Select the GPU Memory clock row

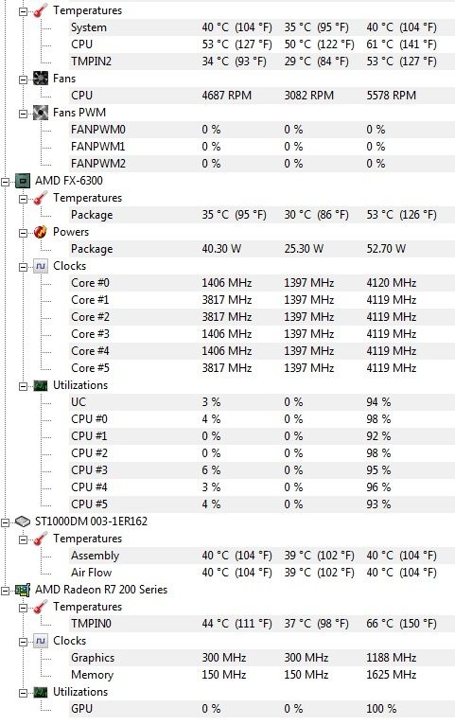[x=261, y=675]
